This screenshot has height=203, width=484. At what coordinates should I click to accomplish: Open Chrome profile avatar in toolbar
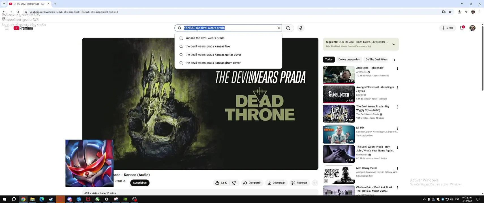[473, 12]
